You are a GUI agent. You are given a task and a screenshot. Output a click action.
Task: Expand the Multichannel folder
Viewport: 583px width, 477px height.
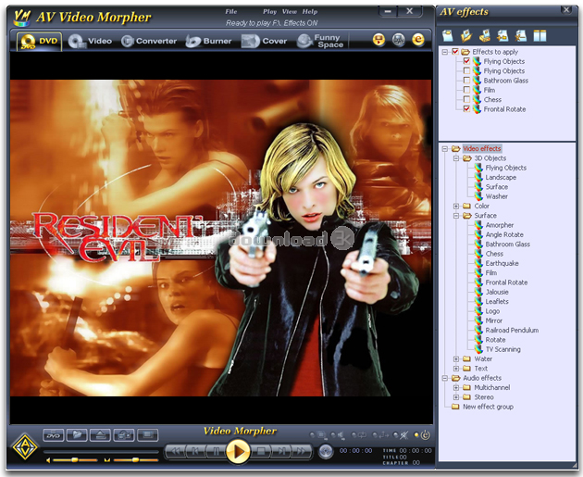click(456, 388)
